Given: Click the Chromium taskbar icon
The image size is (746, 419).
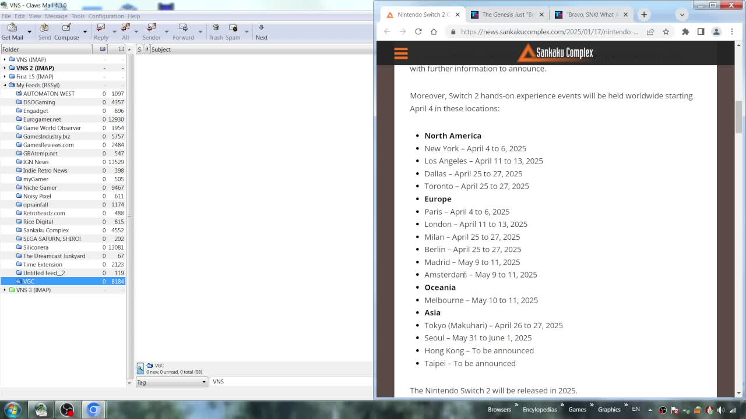Looking at the screenshot, I should (x=93, y=410).
